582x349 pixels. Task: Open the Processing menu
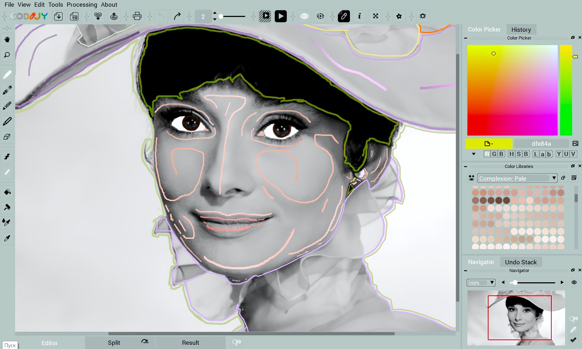(82, 5)
